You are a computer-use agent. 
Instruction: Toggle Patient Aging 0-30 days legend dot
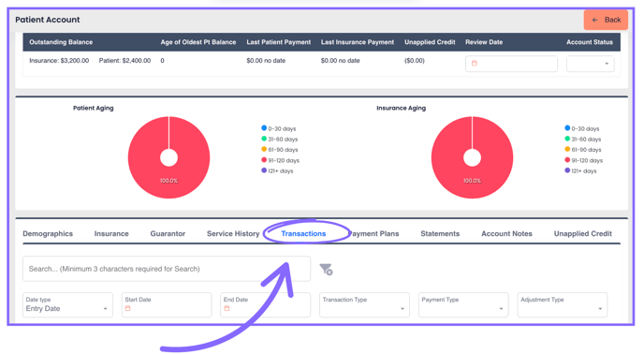[x=264, y=128]
